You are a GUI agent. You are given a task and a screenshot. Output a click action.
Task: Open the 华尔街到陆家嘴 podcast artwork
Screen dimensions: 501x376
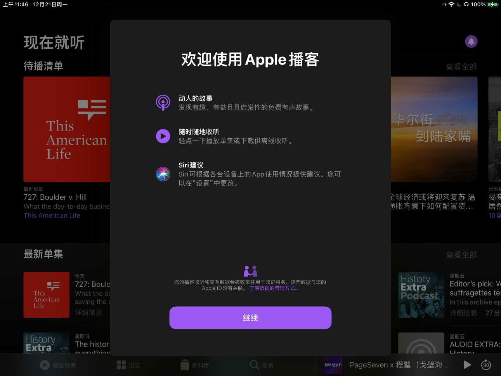point(434,129)
